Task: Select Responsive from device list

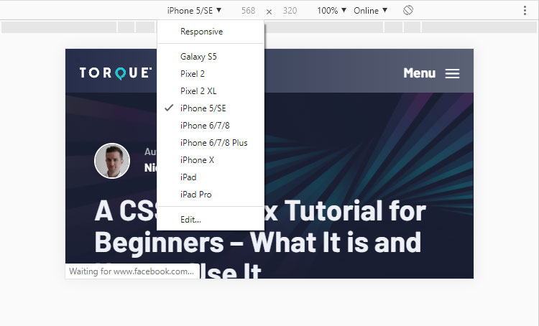Action: (x=211, y=32)
